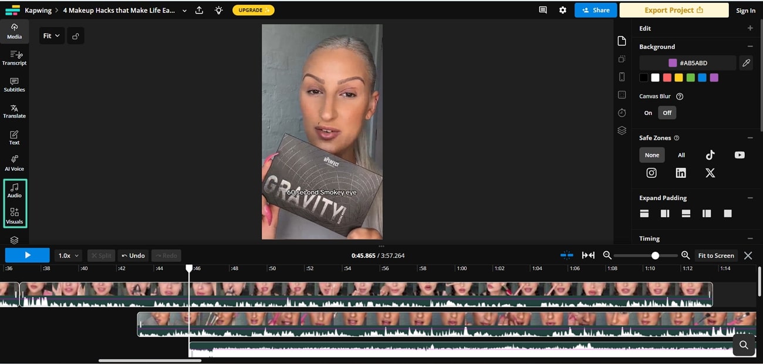Select None for Safe Zones
The width and height of the screenshot is (763, 364).
click(x=652, y=155)
